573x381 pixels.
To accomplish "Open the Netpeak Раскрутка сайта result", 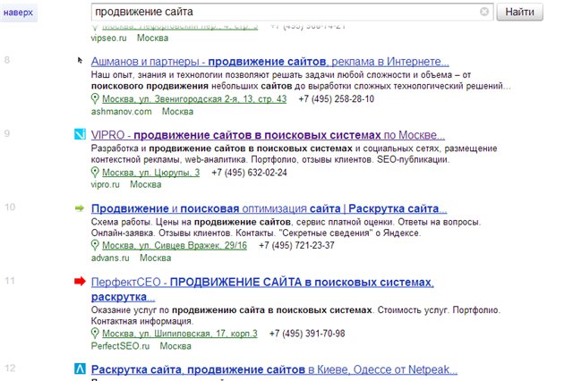I will (x=274, y=369).
